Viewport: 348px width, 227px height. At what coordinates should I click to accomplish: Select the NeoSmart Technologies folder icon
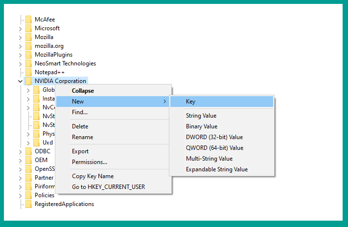(28, 63)
